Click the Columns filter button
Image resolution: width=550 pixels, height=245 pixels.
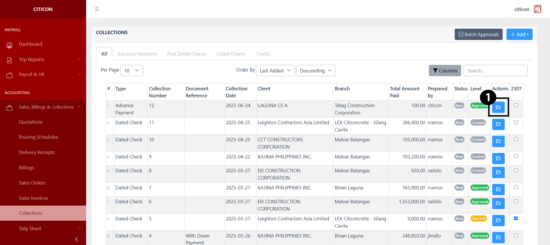(x=445, y=71)
